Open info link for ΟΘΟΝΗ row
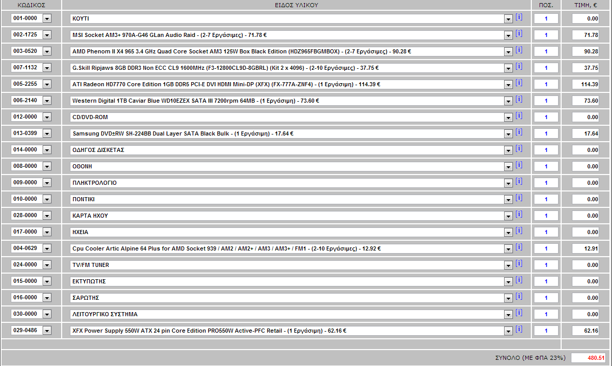Screen dimensions: 612x366 (x=518, y=165)
